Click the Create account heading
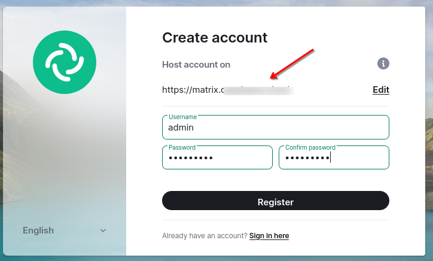Screen dimensions: 433x261 (215, 38)
